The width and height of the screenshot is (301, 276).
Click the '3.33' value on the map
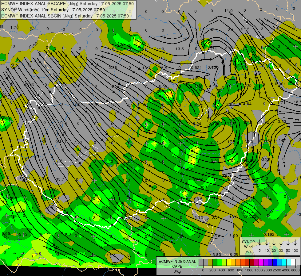pos(282,122)
